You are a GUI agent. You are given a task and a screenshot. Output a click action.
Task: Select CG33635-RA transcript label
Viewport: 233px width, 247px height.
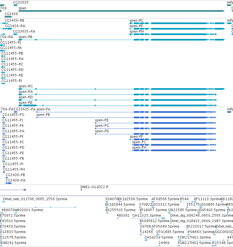(x=24, y=31)
